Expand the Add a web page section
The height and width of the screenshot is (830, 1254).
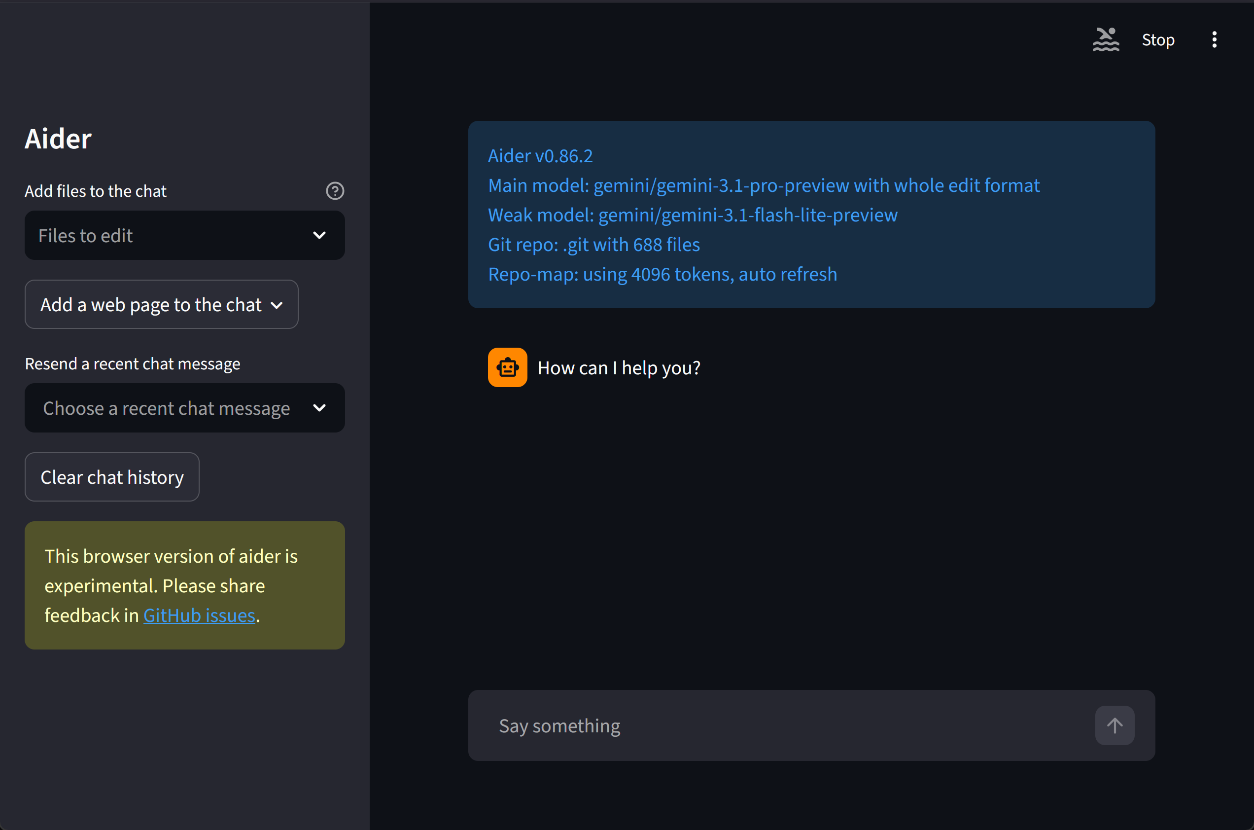point(161,304)
